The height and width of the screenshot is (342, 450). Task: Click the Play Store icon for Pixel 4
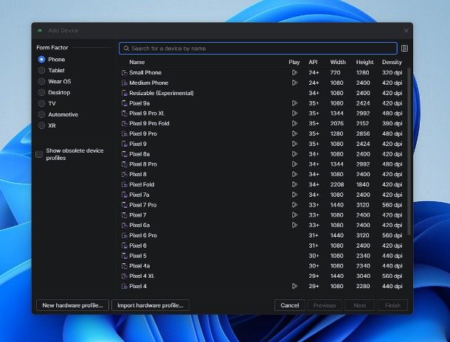tap(294, 286)
